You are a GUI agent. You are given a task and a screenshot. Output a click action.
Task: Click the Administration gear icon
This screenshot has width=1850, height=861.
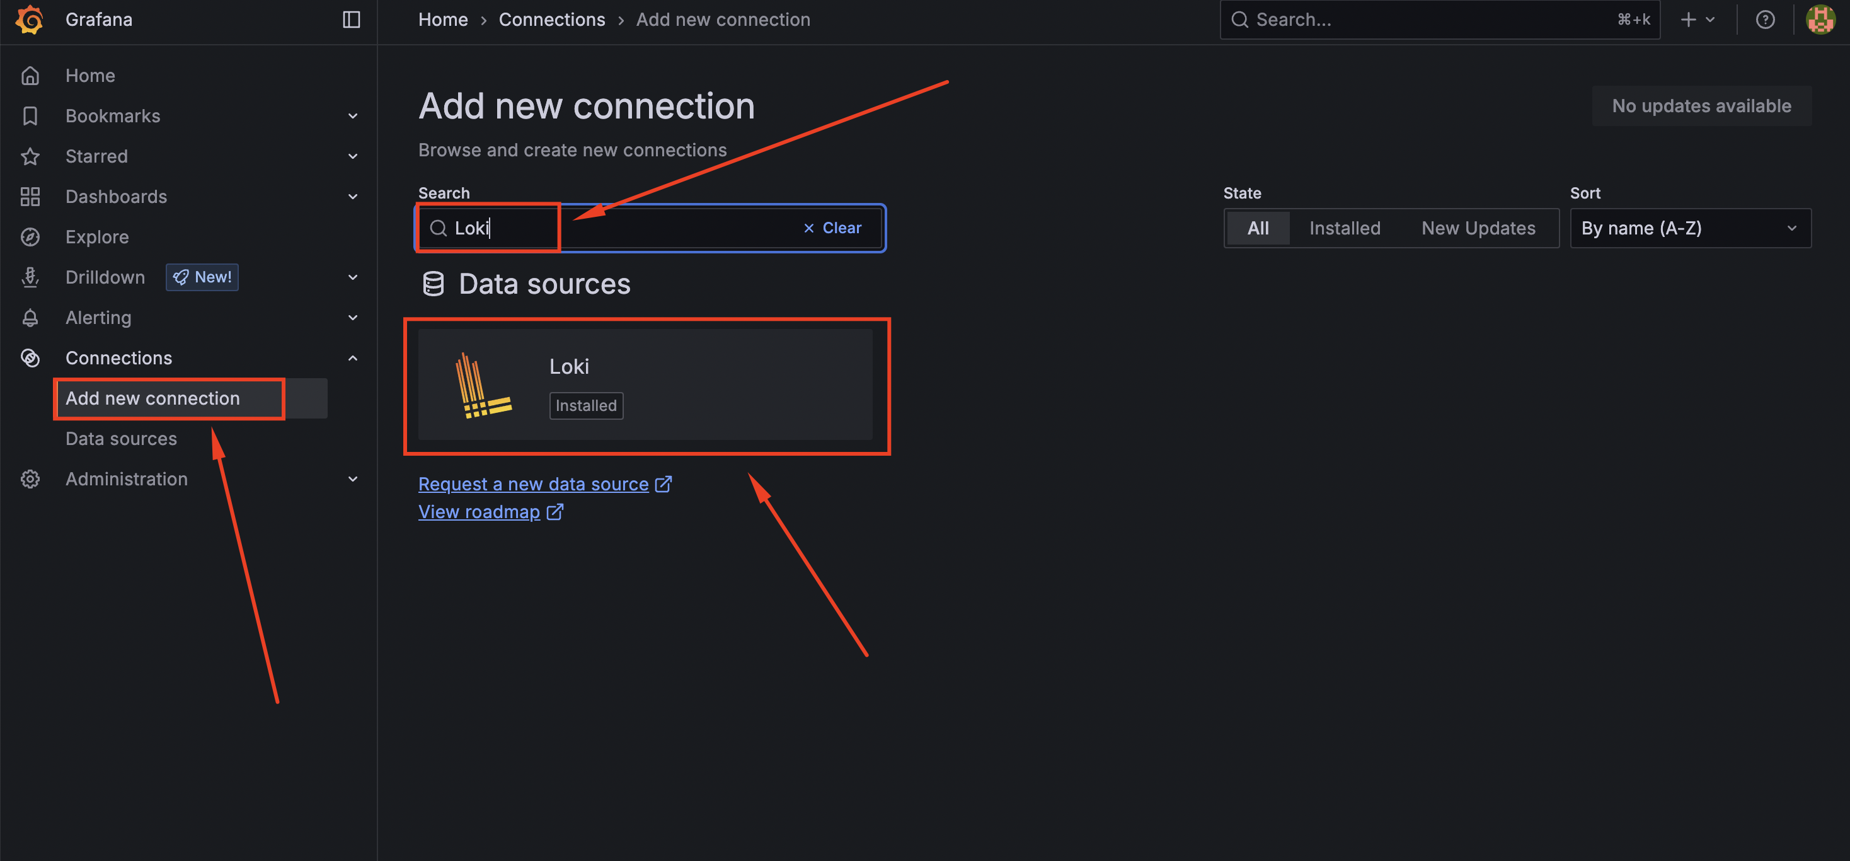point(30,479)
